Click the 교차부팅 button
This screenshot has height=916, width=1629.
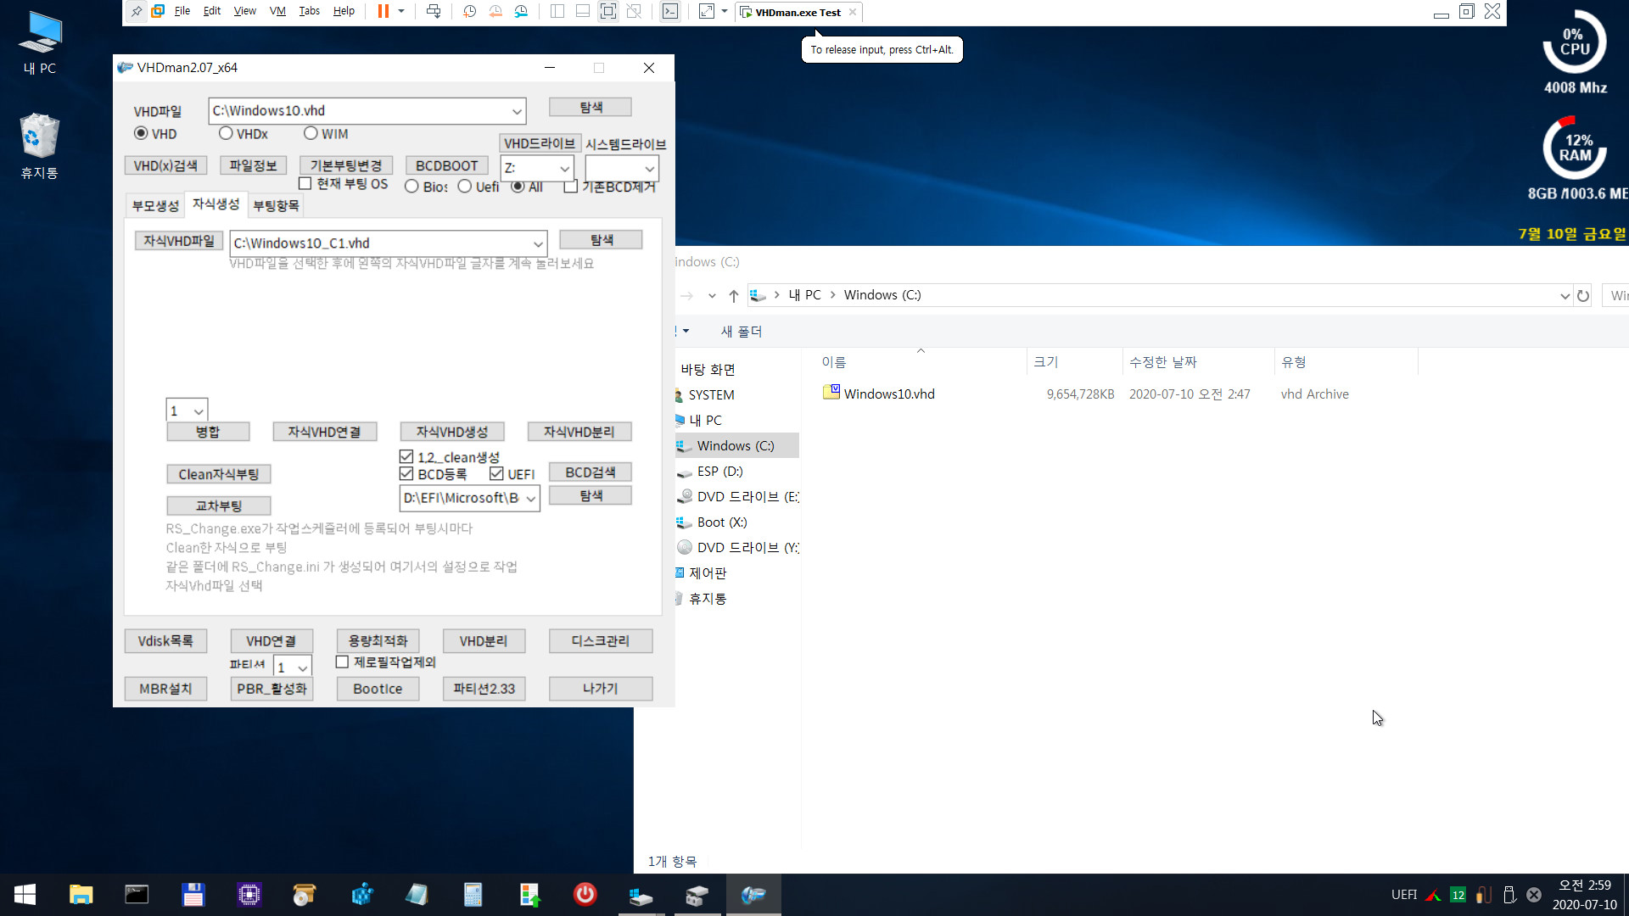(219, 505)
